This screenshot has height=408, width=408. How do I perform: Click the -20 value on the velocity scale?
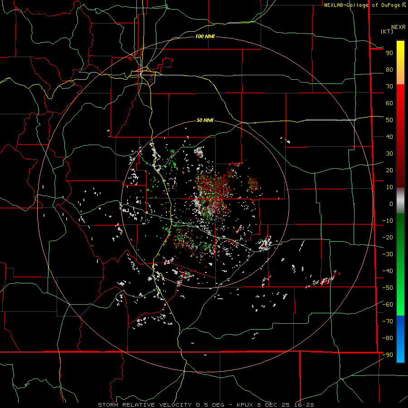(388, 238)
